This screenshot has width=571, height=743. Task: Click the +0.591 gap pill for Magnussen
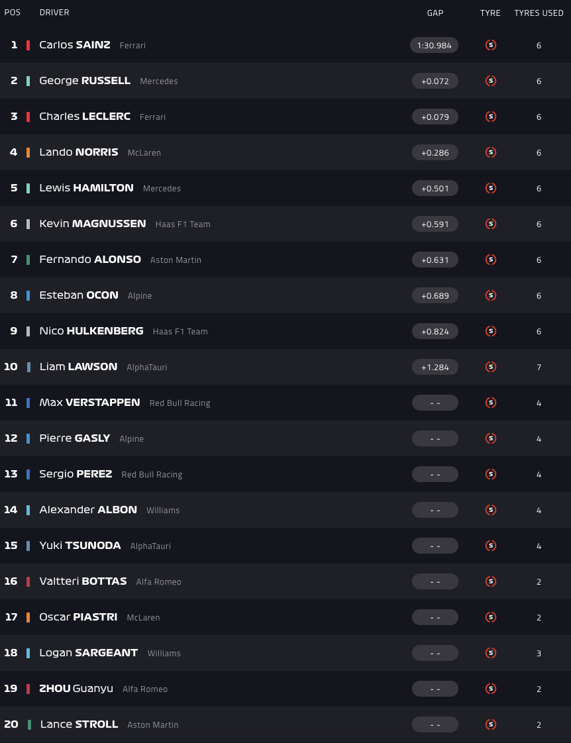tap(435, 224)
